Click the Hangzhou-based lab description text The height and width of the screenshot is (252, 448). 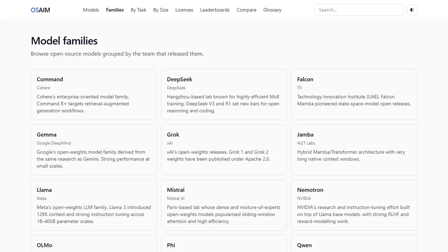tap(223, 104)
